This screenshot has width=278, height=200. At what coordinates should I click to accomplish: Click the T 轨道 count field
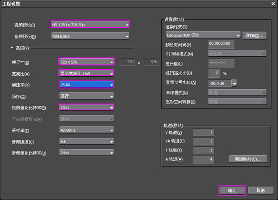tap(203, 150)
